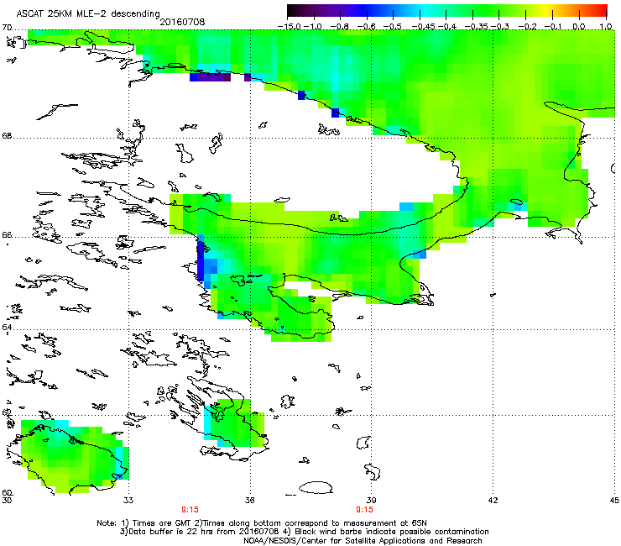621x546 pixels.
Task: Click the -0.45 color scale label
Action: [422, 27]
